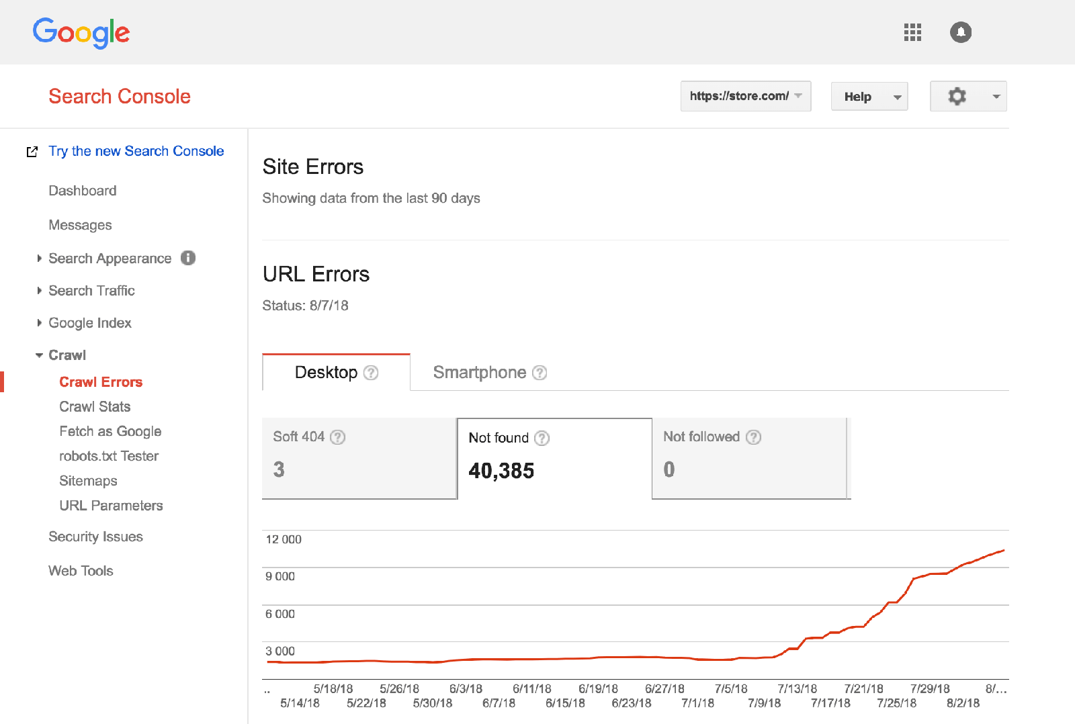The height and width of the screenshot is (724, 1075).
Task: Open Web Tools page
Action: coord(81,571)
